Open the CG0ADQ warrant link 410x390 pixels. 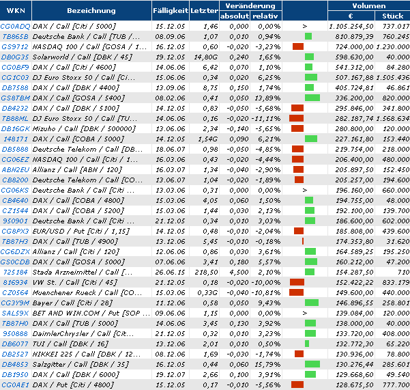16,26
